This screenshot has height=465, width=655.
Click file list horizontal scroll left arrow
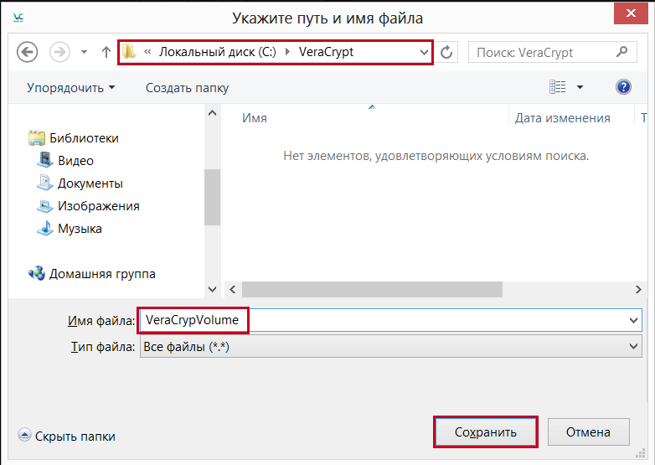tap(233, 289)
